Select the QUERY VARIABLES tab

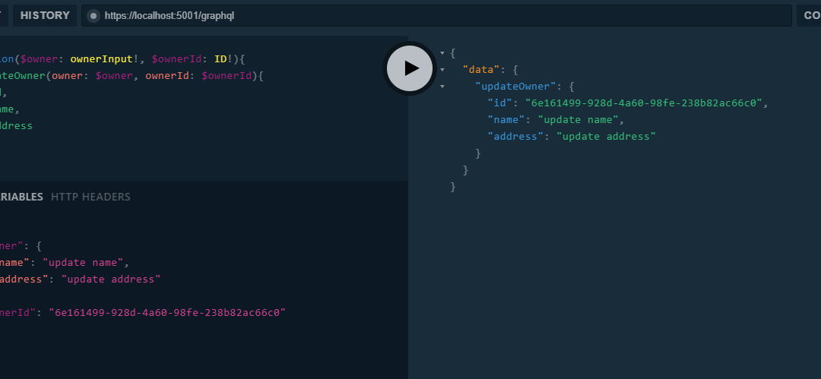(21, 197)
